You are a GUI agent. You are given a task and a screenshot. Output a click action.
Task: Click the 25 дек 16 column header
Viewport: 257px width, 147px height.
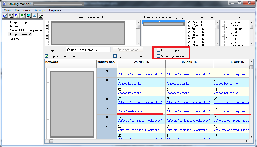click(x=141, y=64)
